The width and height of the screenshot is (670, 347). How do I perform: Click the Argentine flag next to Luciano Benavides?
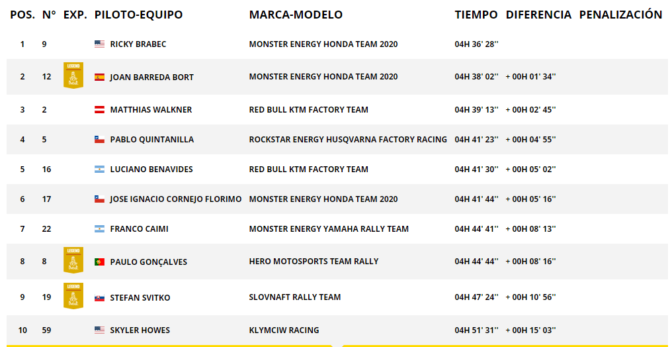[x=100, y=170]
